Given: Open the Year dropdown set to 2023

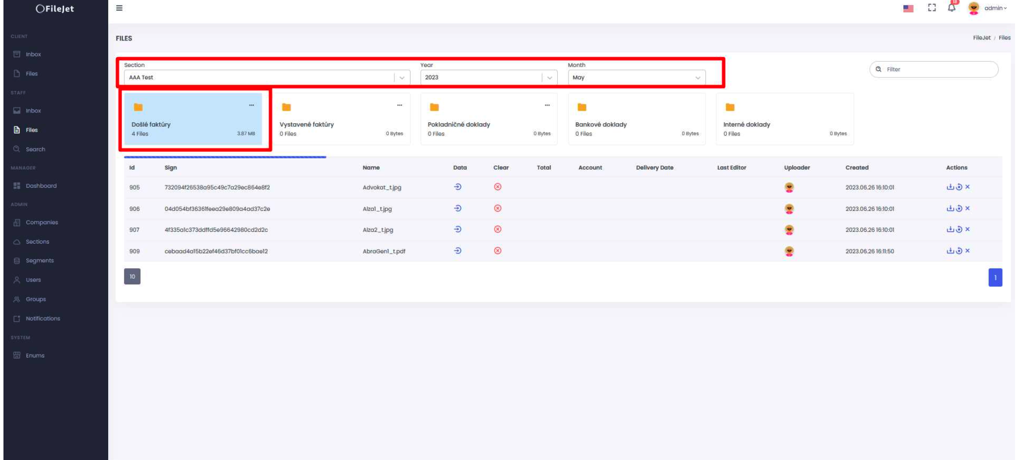Looking at the screenshot, I should pos(488,77).
